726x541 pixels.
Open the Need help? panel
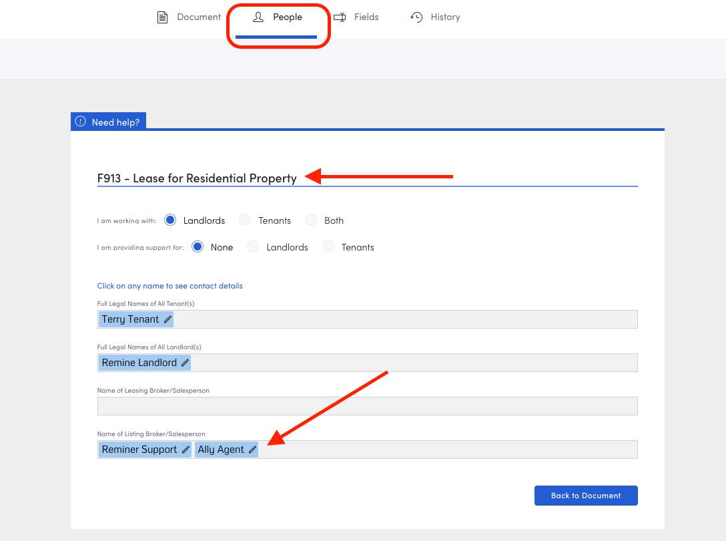click(x=108, y=122)
